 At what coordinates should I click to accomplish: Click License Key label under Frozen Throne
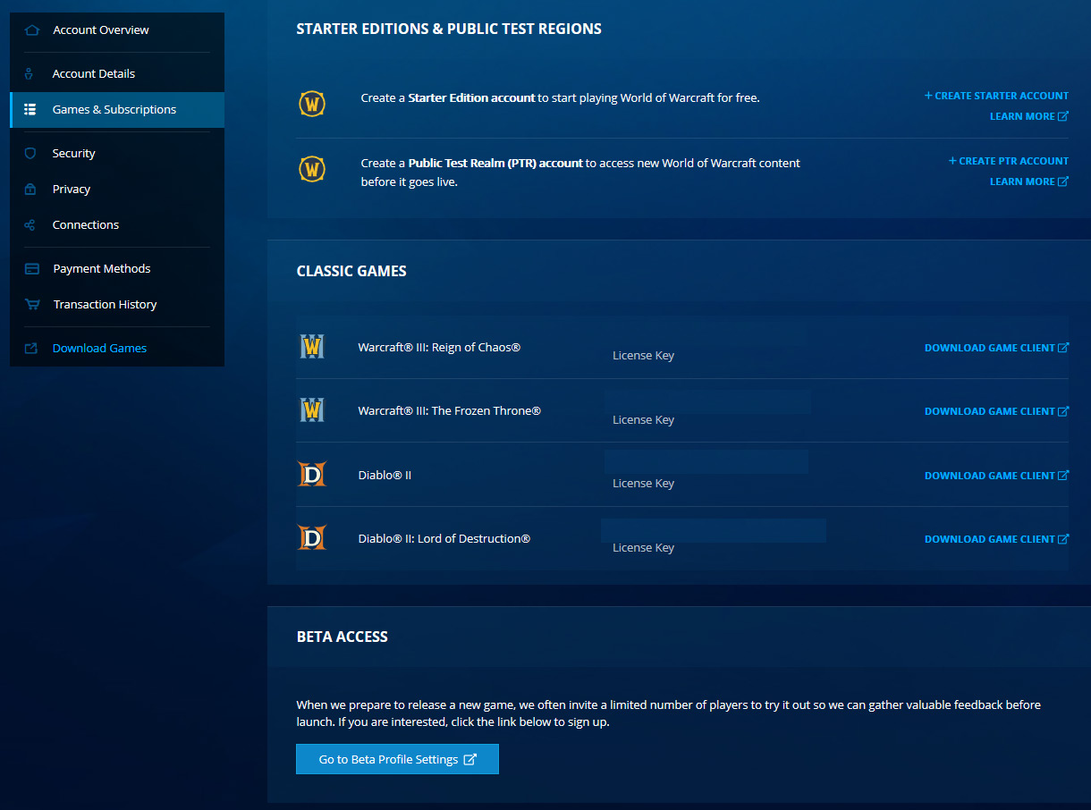[643, 420]
